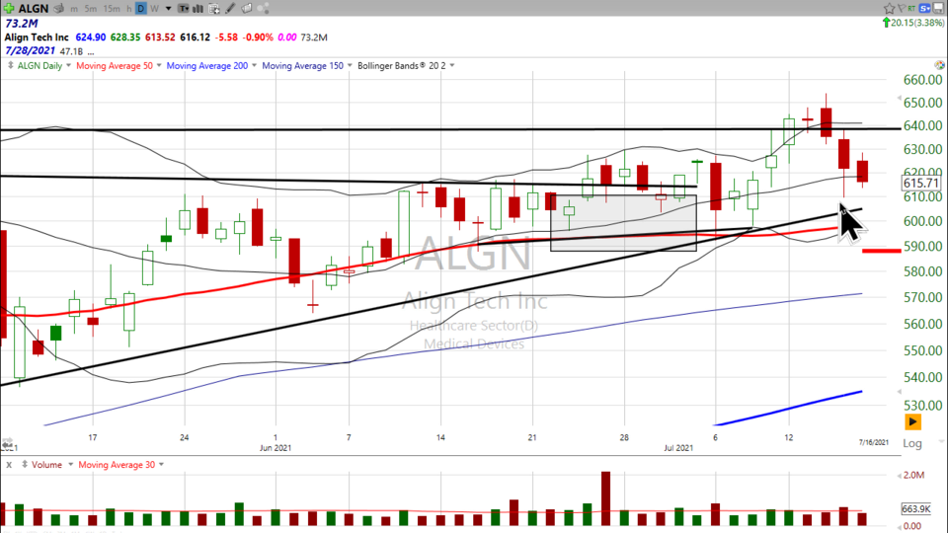Click the star favorite icon
Image resolution: width=948 pixels, height=533 pixels.
tap(889, 9)
